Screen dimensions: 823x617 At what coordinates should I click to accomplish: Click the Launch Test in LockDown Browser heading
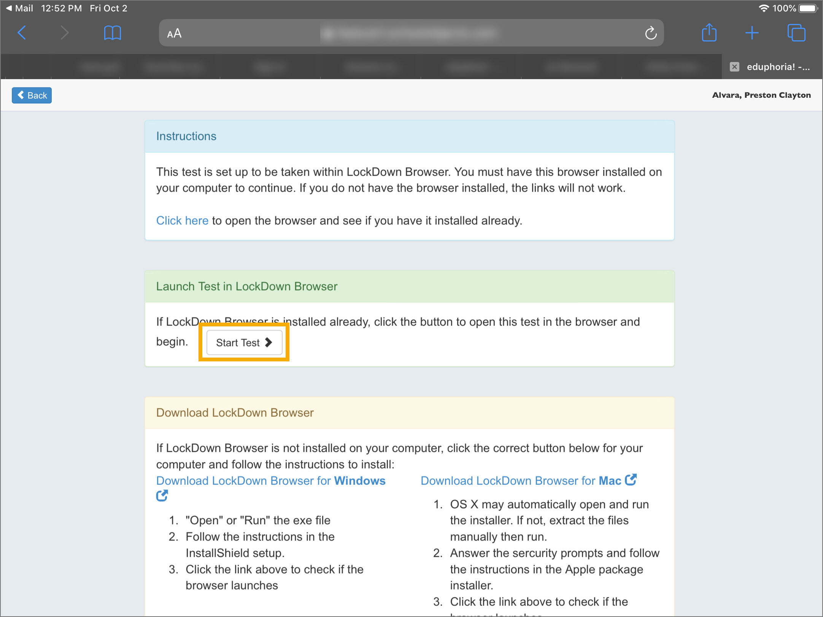click(247, 286)
